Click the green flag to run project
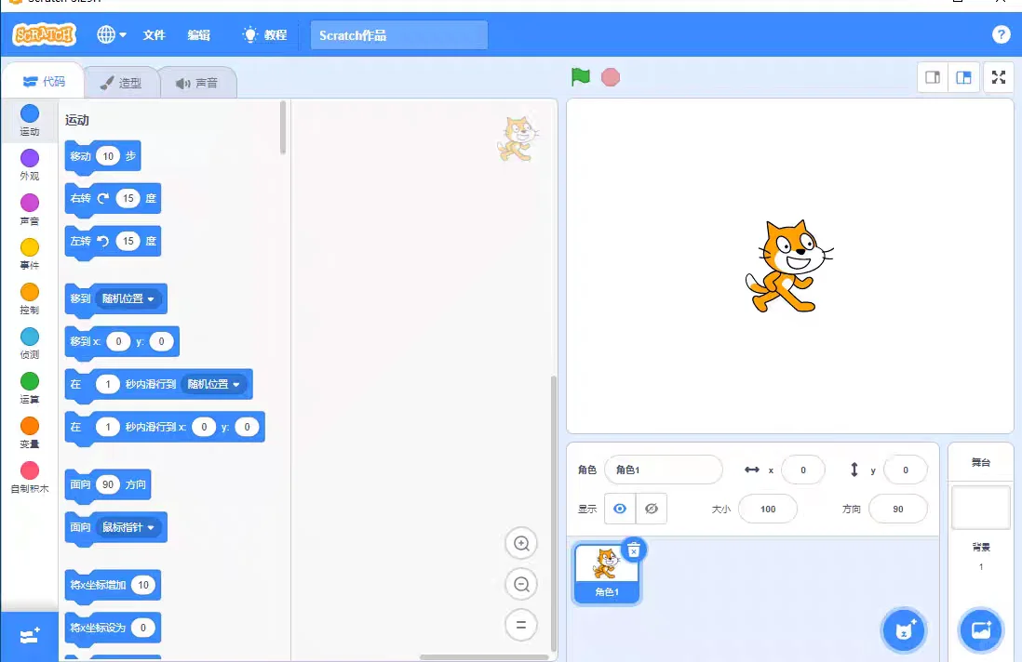The image size is (1022, 662). (579, 77)
